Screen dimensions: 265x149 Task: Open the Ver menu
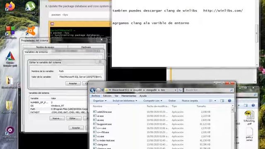pos(116,96)
